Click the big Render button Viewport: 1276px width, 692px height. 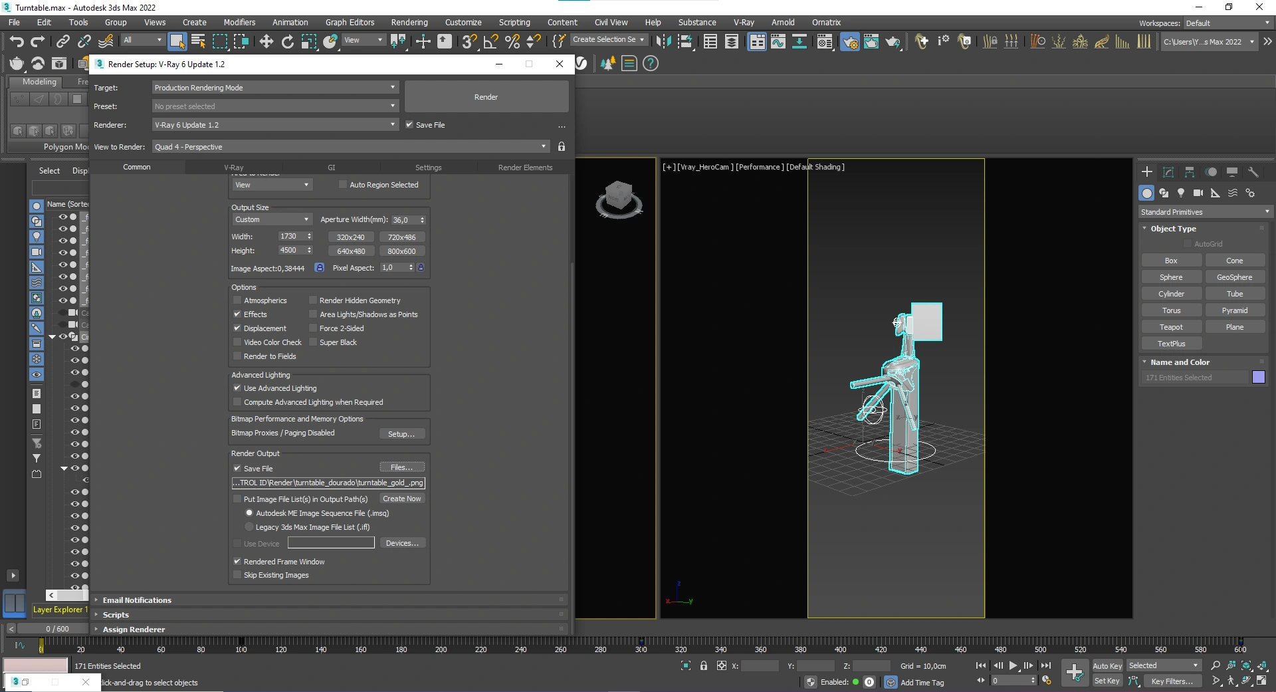[486, 97]
